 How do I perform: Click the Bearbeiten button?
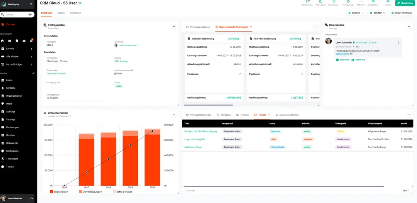[405, 3]
